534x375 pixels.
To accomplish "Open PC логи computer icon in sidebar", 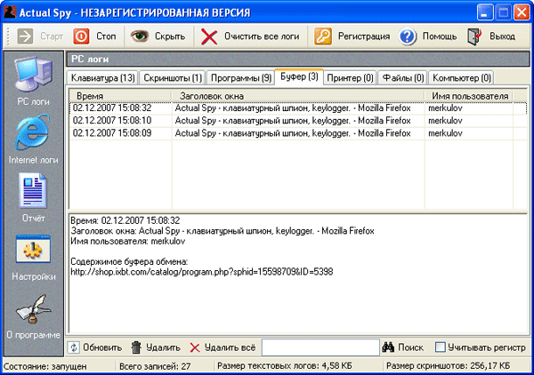I will (x=33, y=74).
